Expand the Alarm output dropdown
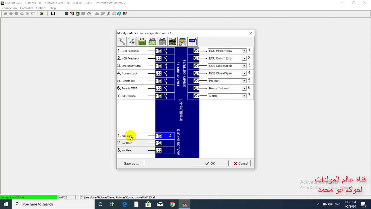The width and height of the screenshot is (371, 209). tap(244, 96)
